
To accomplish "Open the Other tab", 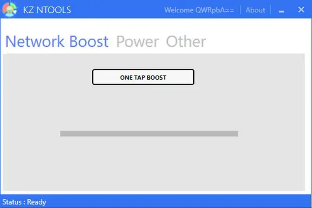I will [186, 42].
